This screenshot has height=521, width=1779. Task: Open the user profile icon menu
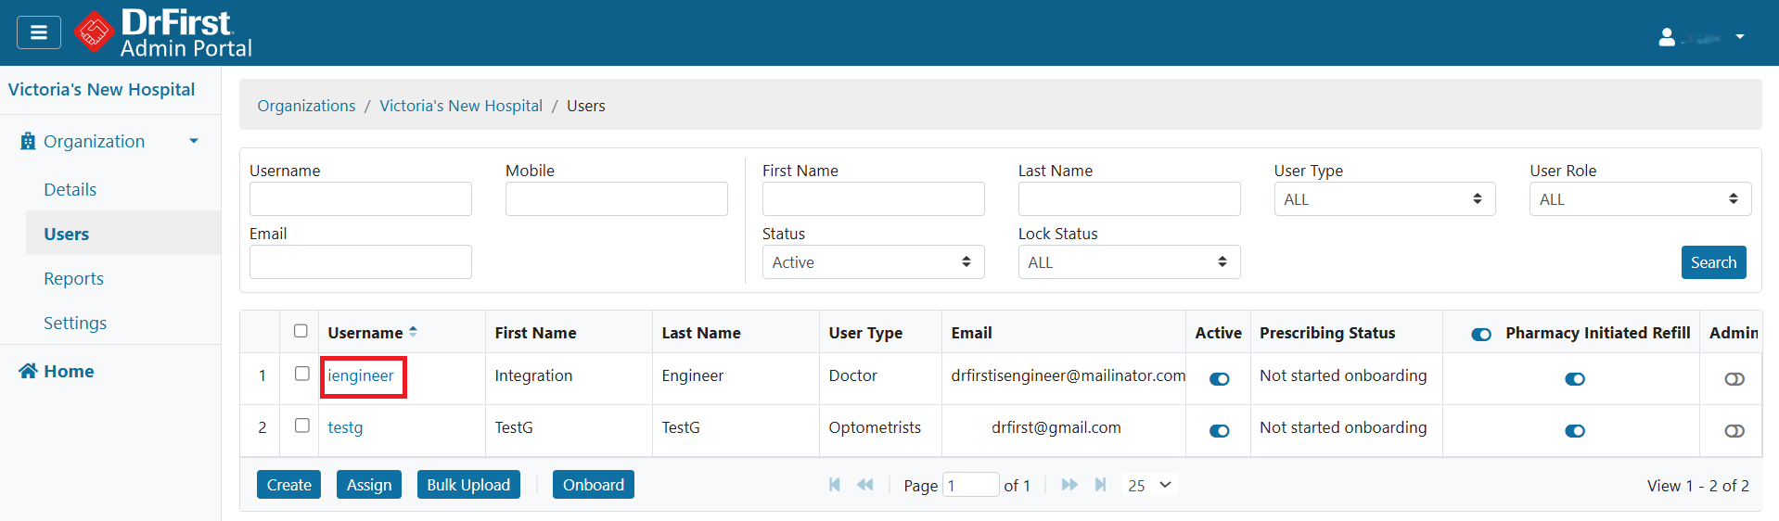tap(1667, 37)
